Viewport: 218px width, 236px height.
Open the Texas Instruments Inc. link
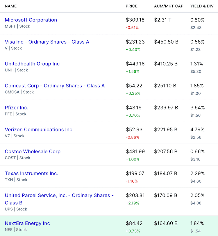click(31, 173)
